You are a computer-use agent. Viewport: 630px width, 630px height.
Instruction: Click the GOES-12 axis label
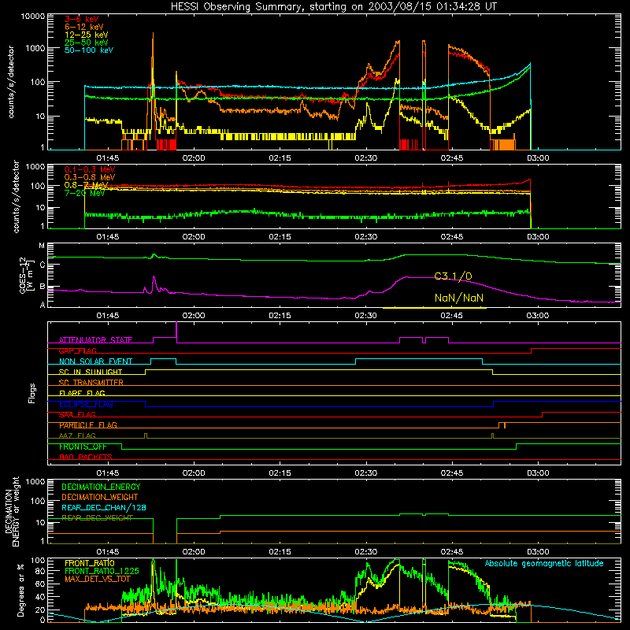[26, 276]
